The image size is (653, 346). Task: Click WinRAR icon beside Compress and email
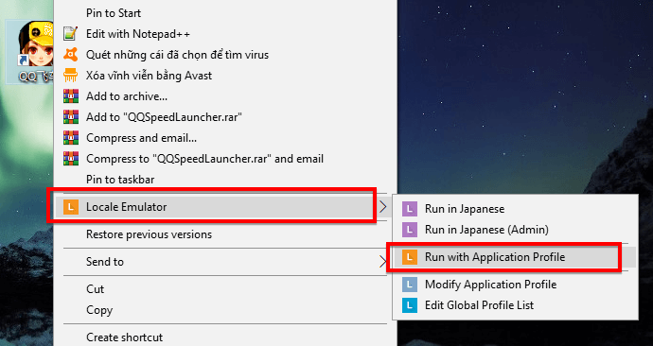[70, 138]
